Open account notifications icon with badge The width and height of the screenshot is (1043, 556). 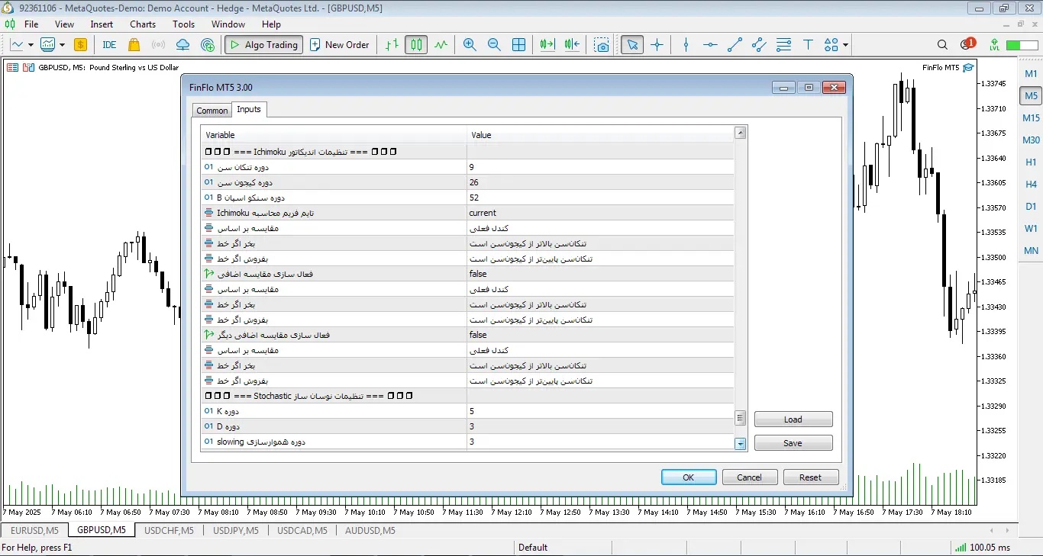[967, 45]
